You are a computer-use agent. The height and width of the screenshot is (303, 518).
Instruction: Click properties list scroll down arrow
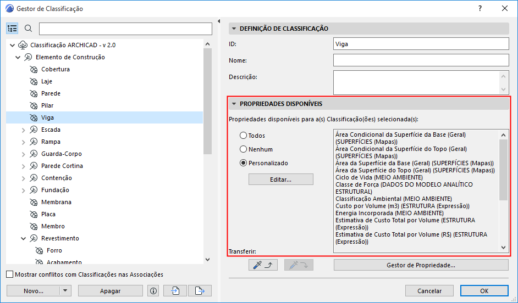[x=504, y=247]
